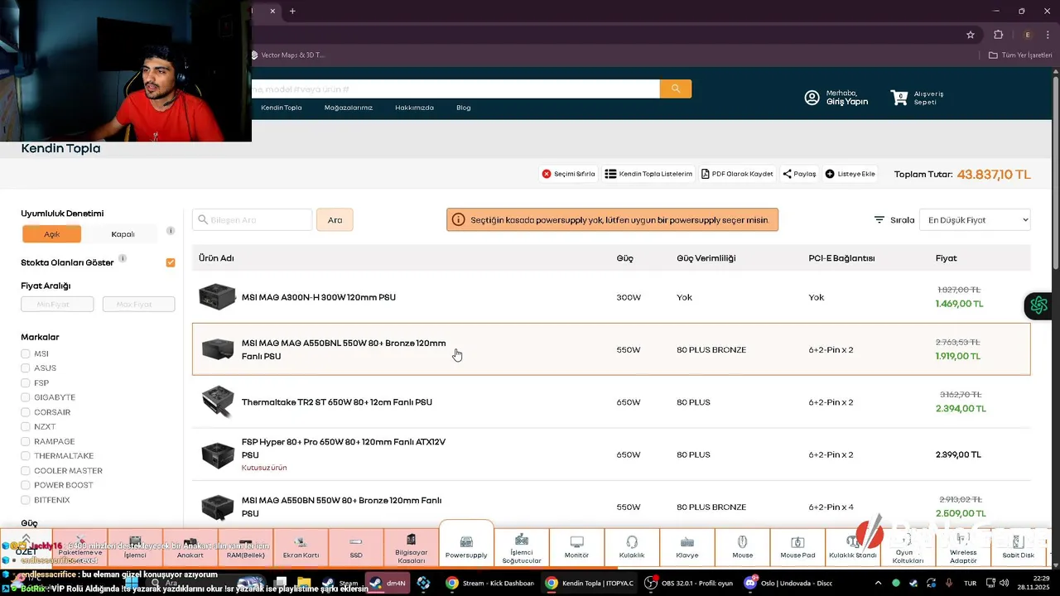Switch to the Wireless Adaptör category tab
The width and height of the screenshot is (1060, 596).
point(963,546)
